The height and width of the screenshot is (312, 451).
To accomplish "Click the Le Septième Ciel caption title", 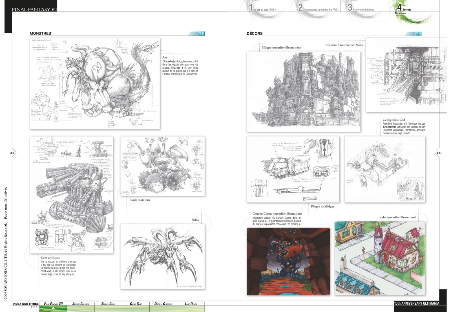I will pyautogui.click(x=394, y=120).
